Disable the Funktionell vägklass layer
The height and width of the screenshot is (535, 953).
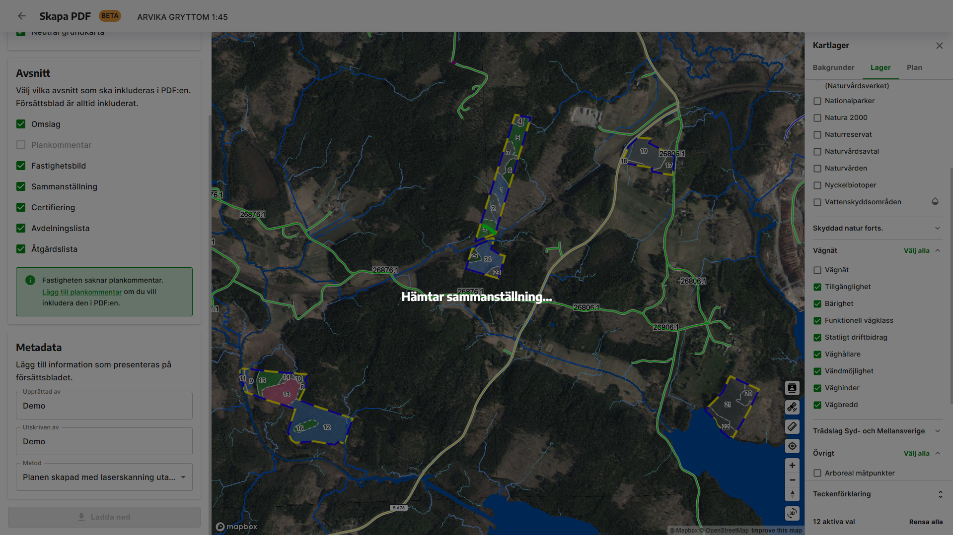(x=817, y=321)
